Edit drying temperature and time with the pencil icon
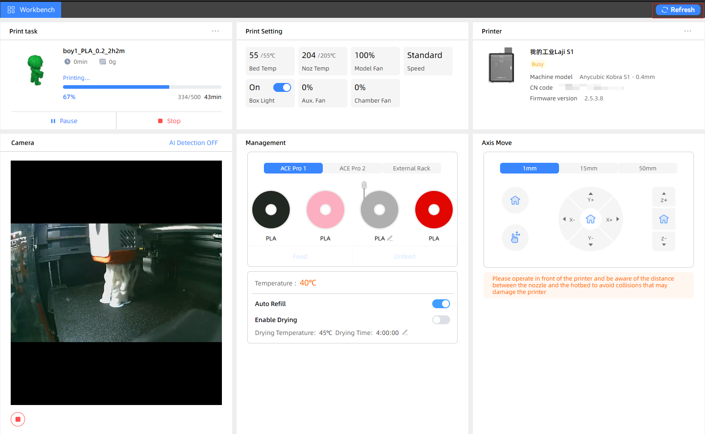 point(405,332)
